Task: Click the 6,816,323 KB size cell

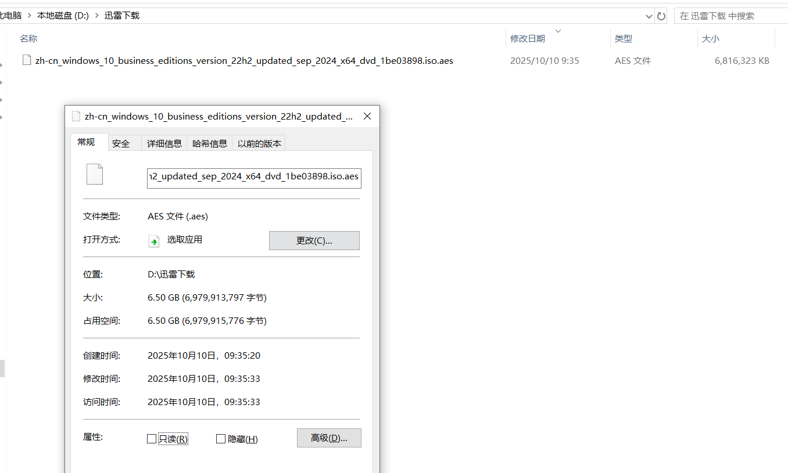Action: point(742,60)
